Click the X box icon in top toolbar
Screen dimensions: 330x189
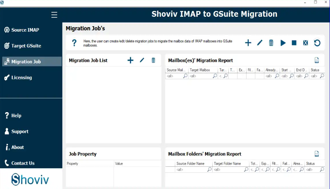coord(306,43)
